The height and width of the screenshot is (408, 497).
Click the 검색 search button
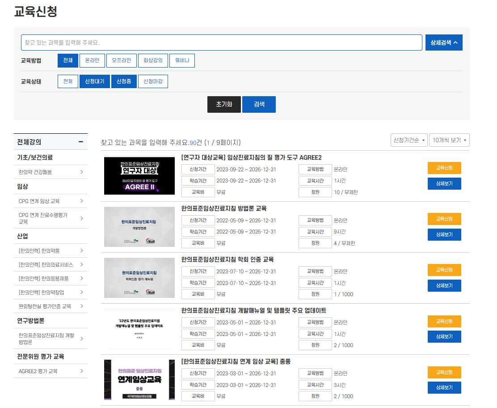[x=259, y=104]
